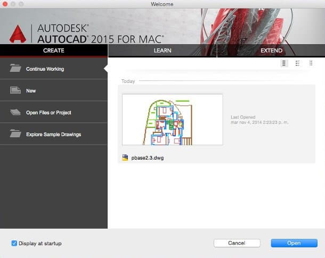Switch to large thumbnail view
The height and width of the screenshot is (258, 325).
pyautogui.click(x=285, y=63)
